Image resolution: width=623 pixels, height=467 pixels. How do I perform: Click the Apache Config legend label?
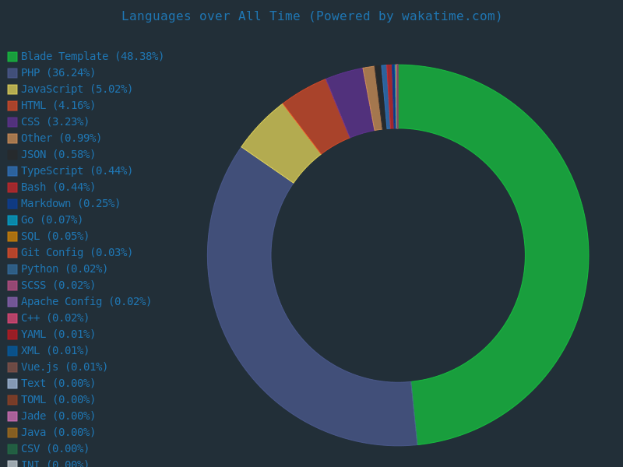(86, 302)
